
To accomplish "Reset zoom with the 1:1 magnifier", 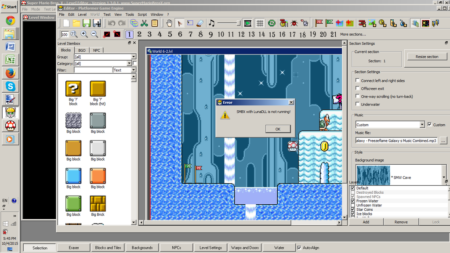I will [x=74, y=34].
